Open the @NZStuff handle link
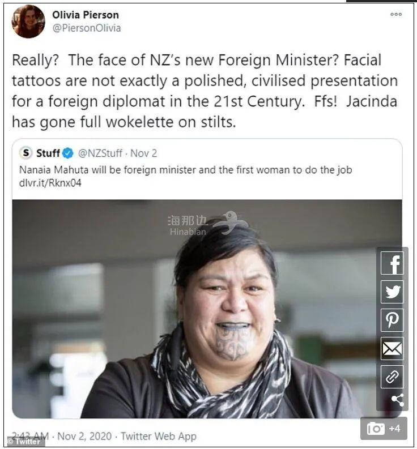Viewport: 417px width, 449px height. [100, 153]
